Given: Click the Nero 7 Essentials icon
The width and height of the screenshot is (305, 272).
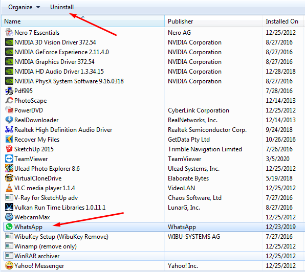Looking at the screenshot, I should [x=9, y=32].
